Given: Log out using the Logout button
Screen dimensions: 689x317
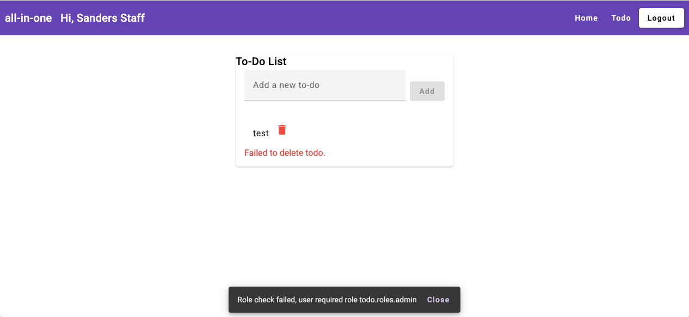Looking at the screenshot, I should tap(661, 18).
